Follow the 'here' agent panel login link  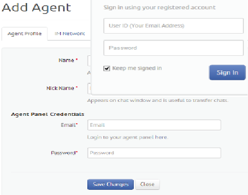pos(161,137)
